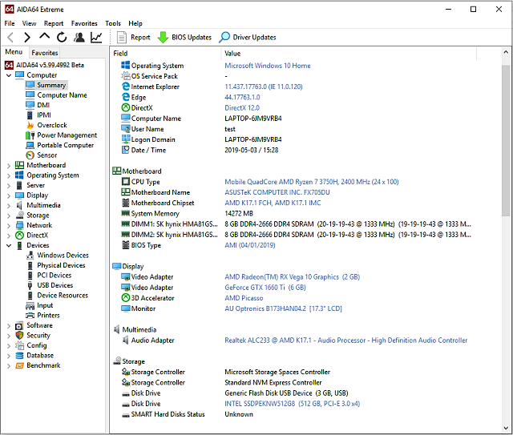Expand the Server tree node

point(9,185)
